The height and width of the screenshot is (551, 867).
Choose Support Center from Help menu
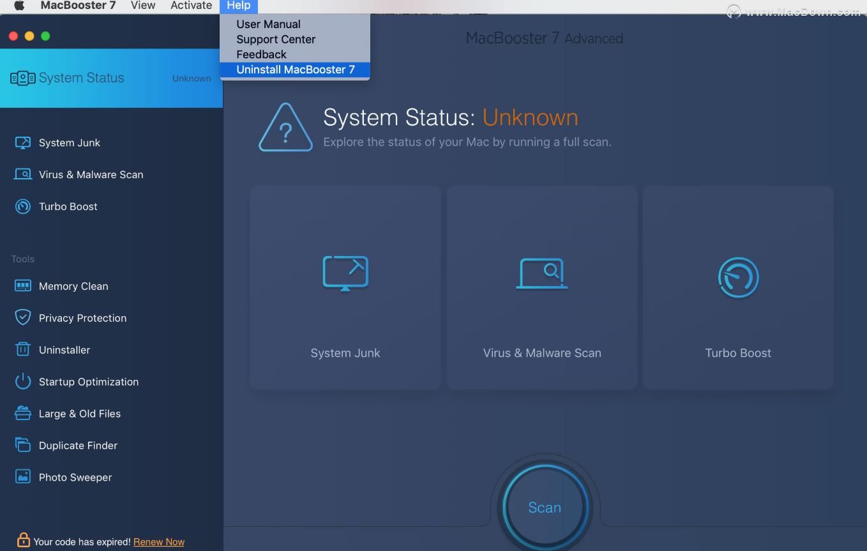(x=294, y=40)
